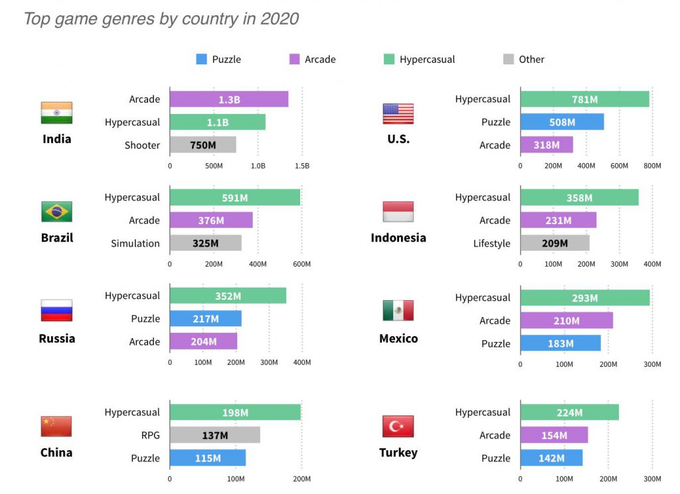
Task: Click Turkey's 154M Arcade bar
Action: [x=554, y=435]
